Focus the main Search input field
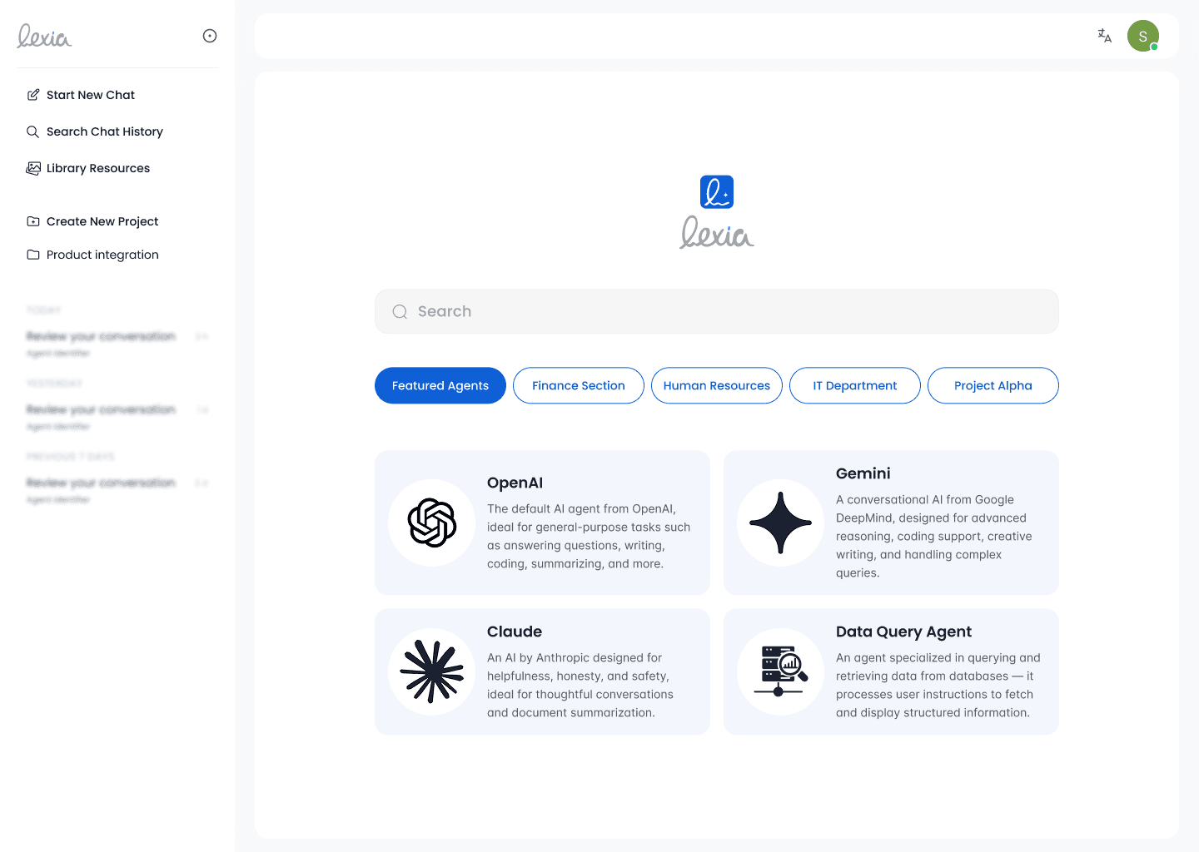The height and width of the screenshot is (852, 1199). click(717, 311)
